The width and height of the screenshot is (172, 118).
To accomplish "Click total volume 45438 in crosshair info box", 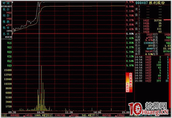I will coord(8,37).
